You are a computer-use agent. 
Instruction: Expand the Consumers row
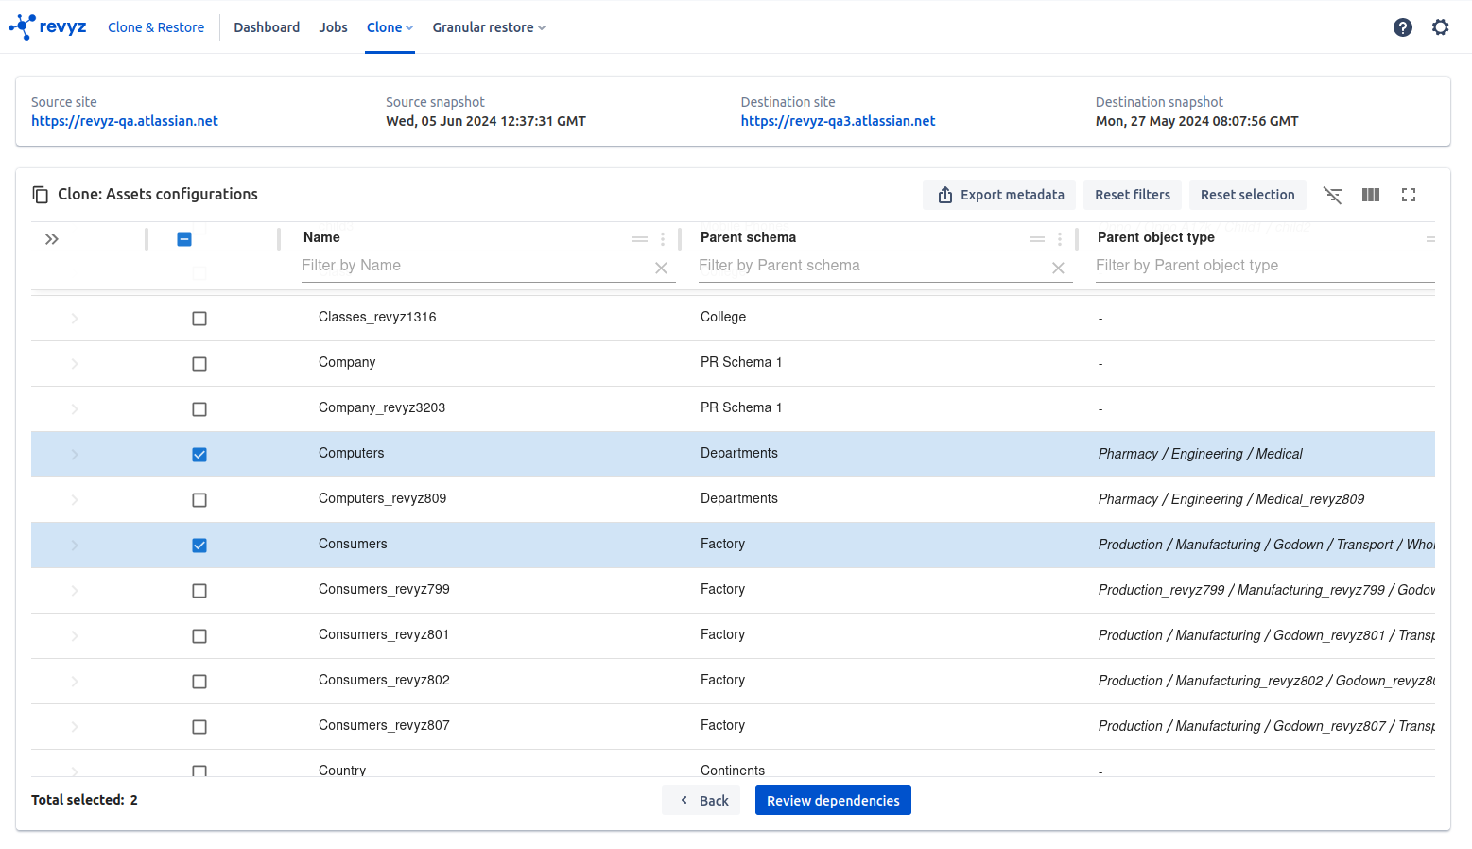75,546
